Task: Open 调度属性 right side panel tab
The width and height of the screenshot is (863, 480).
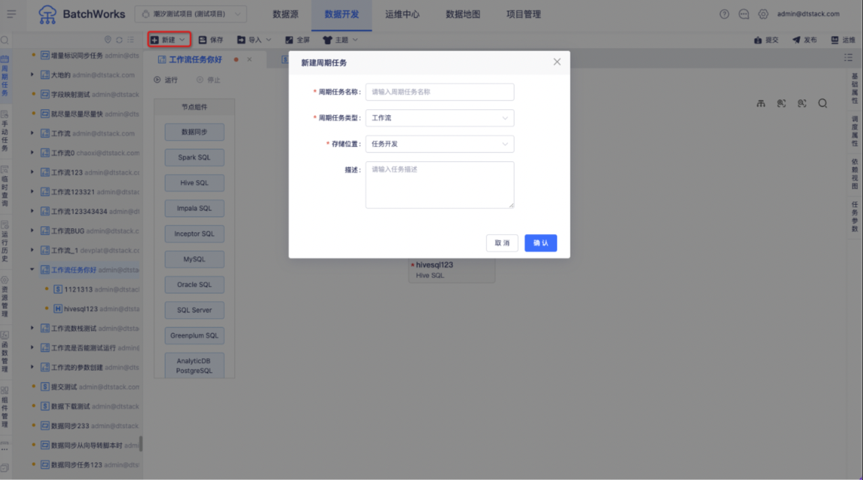Action: pyautogui.click(x=854, y=132)
